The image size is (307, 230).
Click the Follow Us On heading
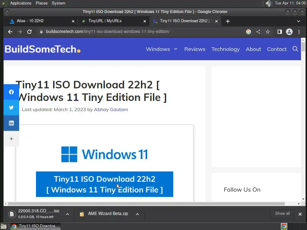pos(242,190)
